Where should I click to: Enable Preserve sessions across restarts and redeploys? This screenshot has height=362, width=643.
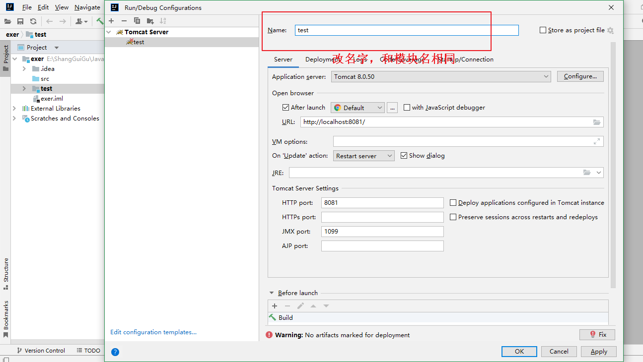tap(453, 217)
